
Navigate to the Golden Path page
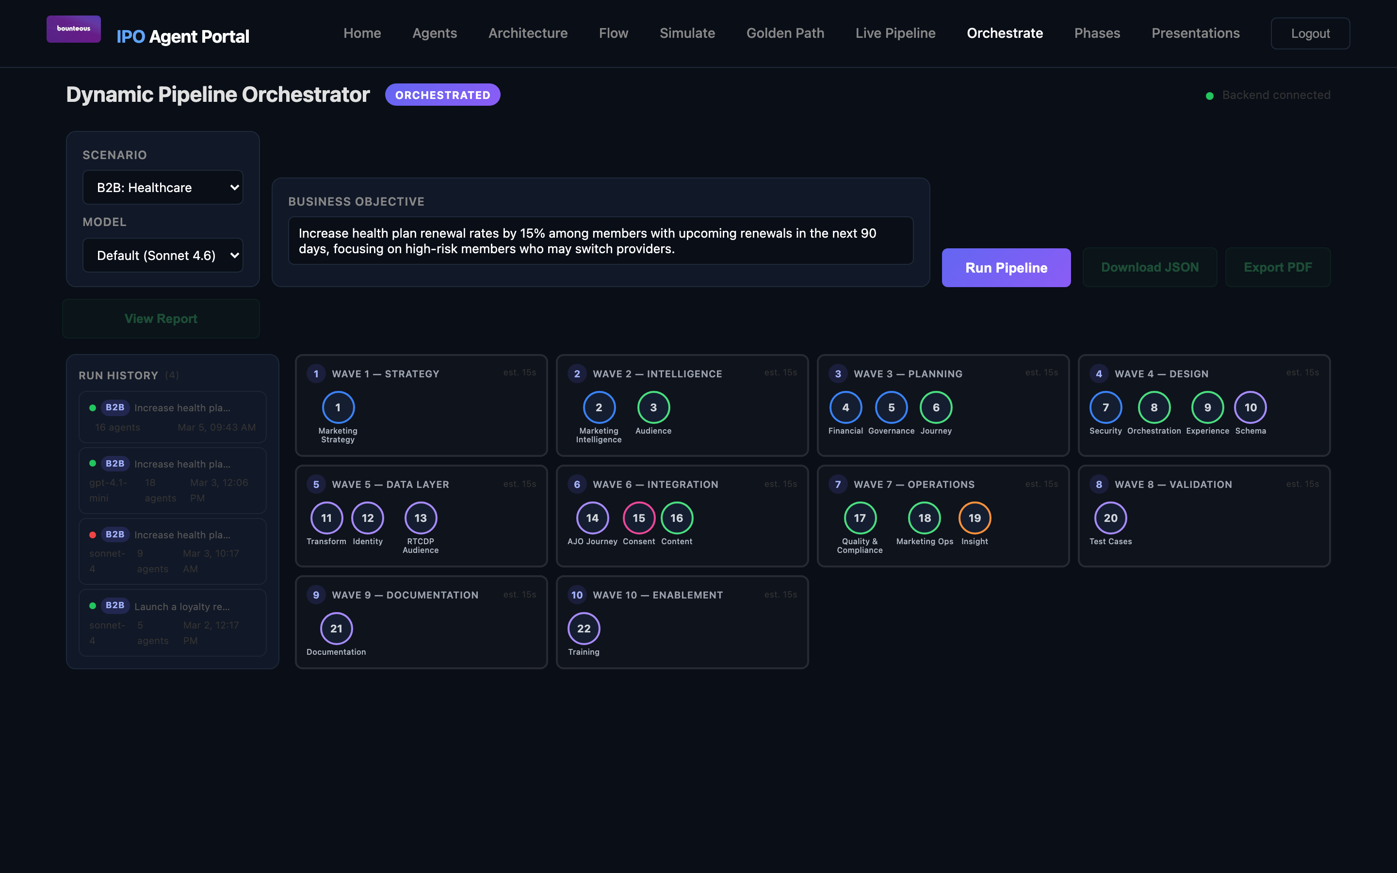(785, 33)
